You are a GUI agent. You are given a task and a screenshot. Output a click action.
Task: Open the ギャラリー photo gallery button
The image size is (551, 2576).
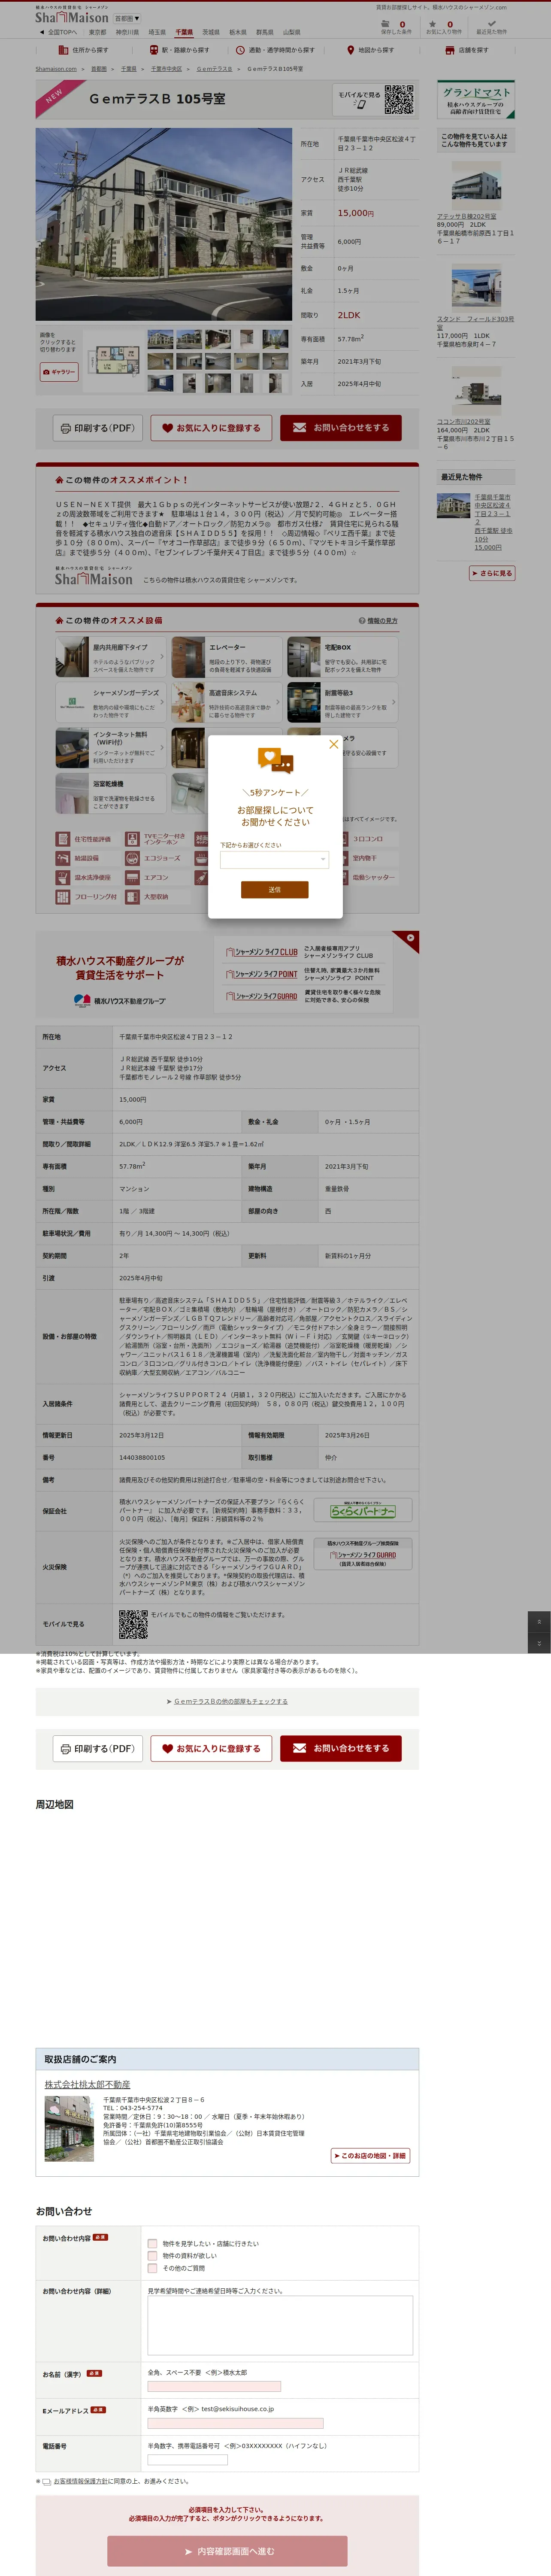pyautogui.click(x=59, y=371)
